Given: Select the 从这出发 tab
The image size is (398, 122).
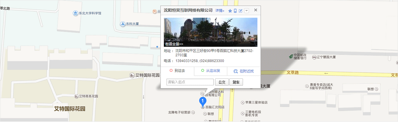Looking at the screenshot, I should [x=210, y=71].
